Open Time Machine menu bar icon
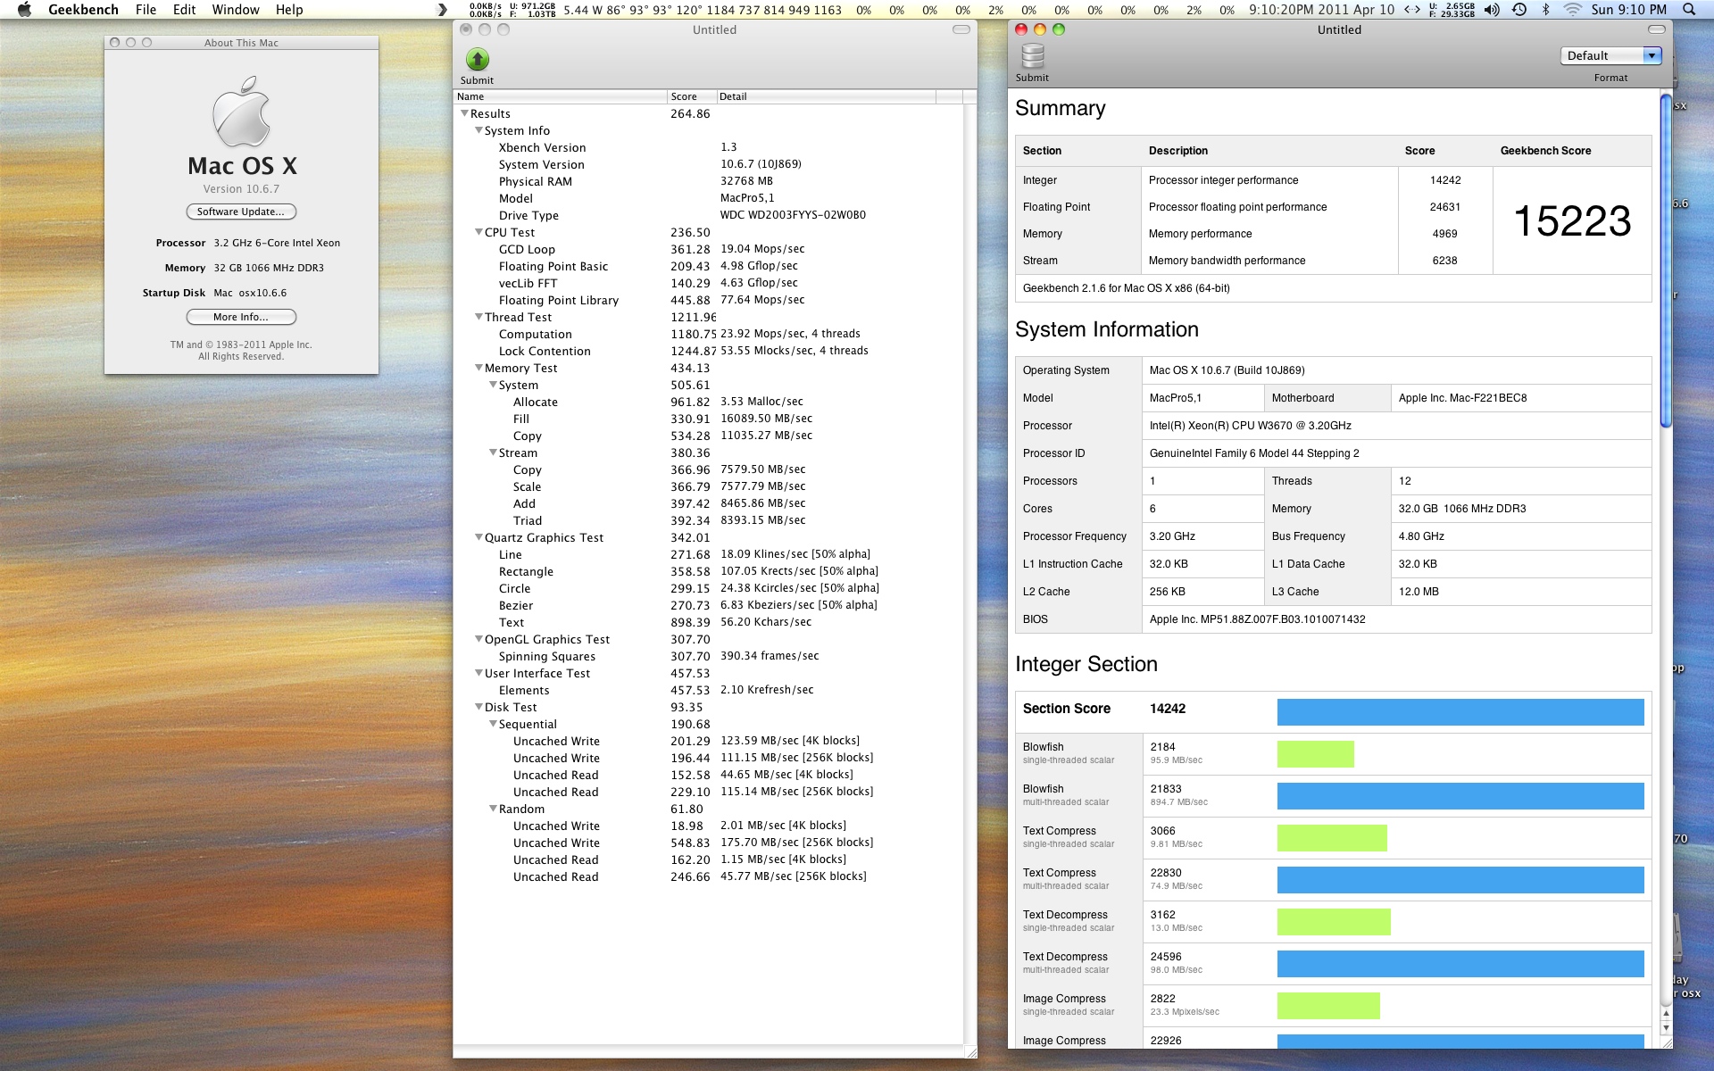The height and width of the screenshot is (1071, 1714). point(1519,10)
